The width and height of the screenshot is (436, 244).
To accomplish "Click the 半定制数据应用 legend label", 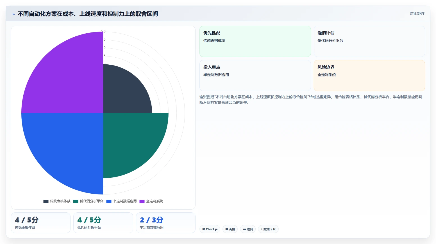I will coord(125,201).
